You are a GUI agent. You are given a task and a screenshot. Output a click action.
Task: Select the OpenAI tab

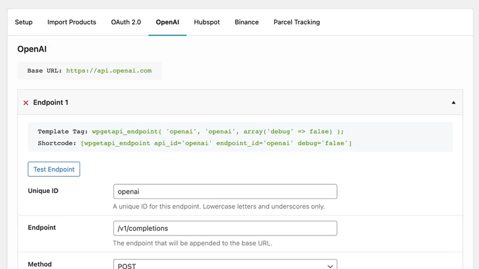[167, 22]
